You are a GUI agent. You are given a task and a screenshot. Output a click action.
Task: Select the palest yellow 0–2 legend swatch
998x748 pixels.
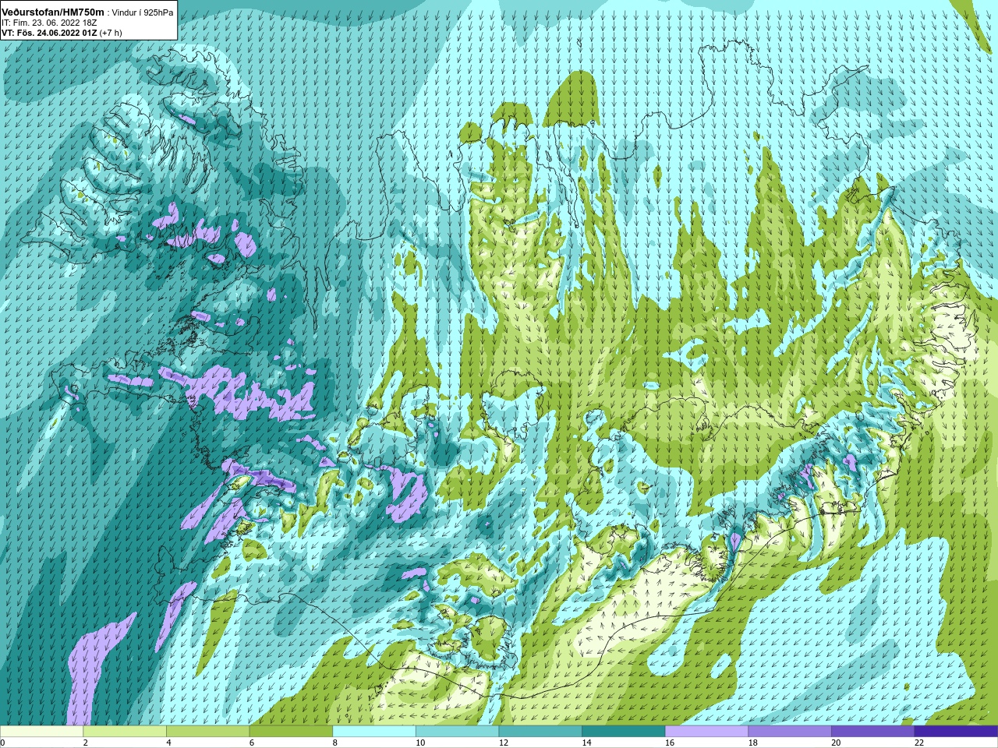pos(41,731)
